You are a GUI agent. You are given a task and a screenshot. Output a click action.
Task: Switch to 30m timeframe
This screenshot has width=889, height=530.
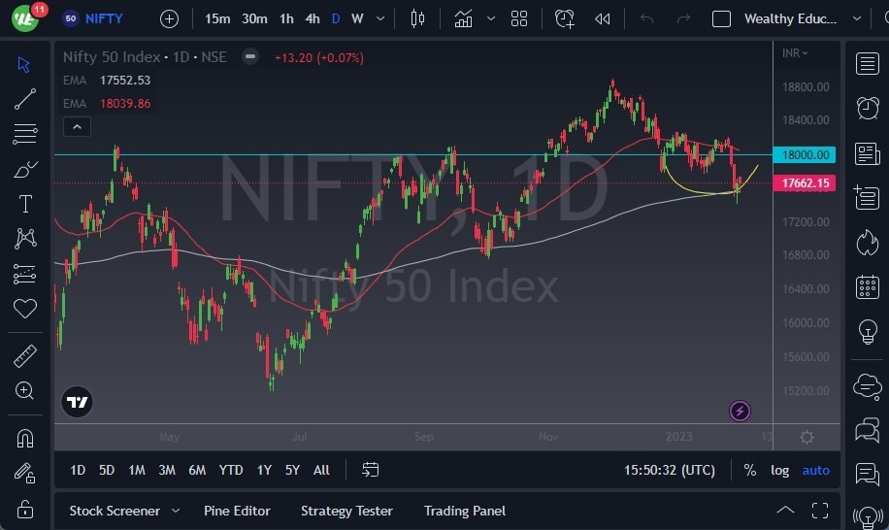254,18
